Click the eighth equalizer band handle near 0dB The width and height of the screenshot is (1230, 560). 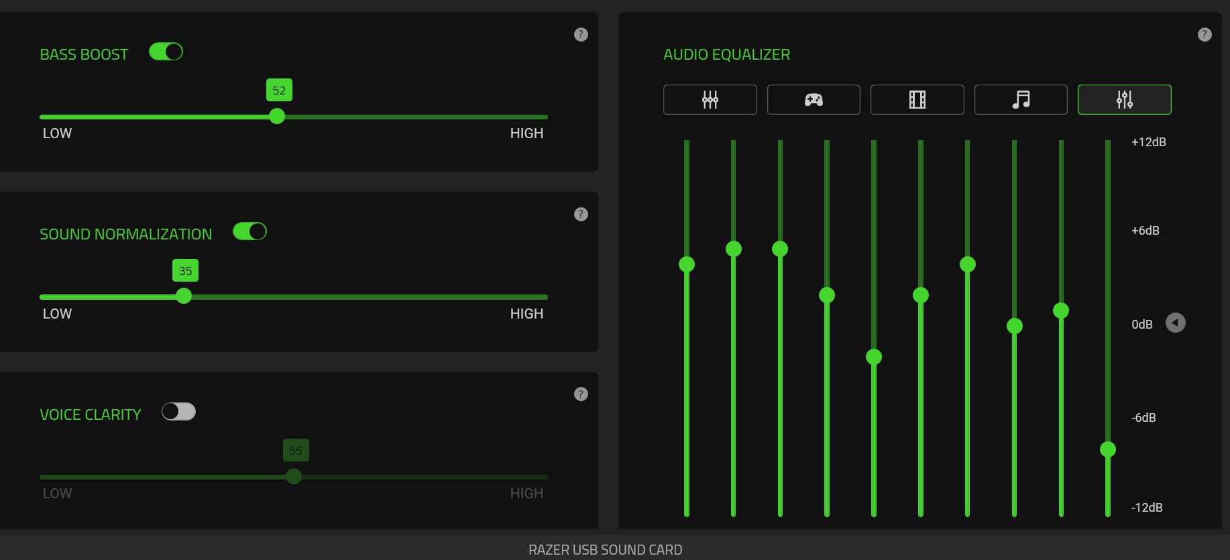pyautogui.click(x=1015, y=326)
